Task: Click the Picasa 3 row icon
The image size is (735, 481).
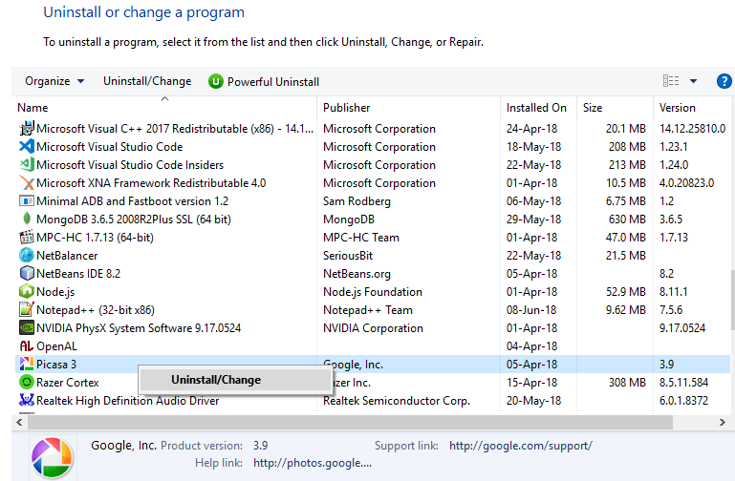Action: (27, 364)
